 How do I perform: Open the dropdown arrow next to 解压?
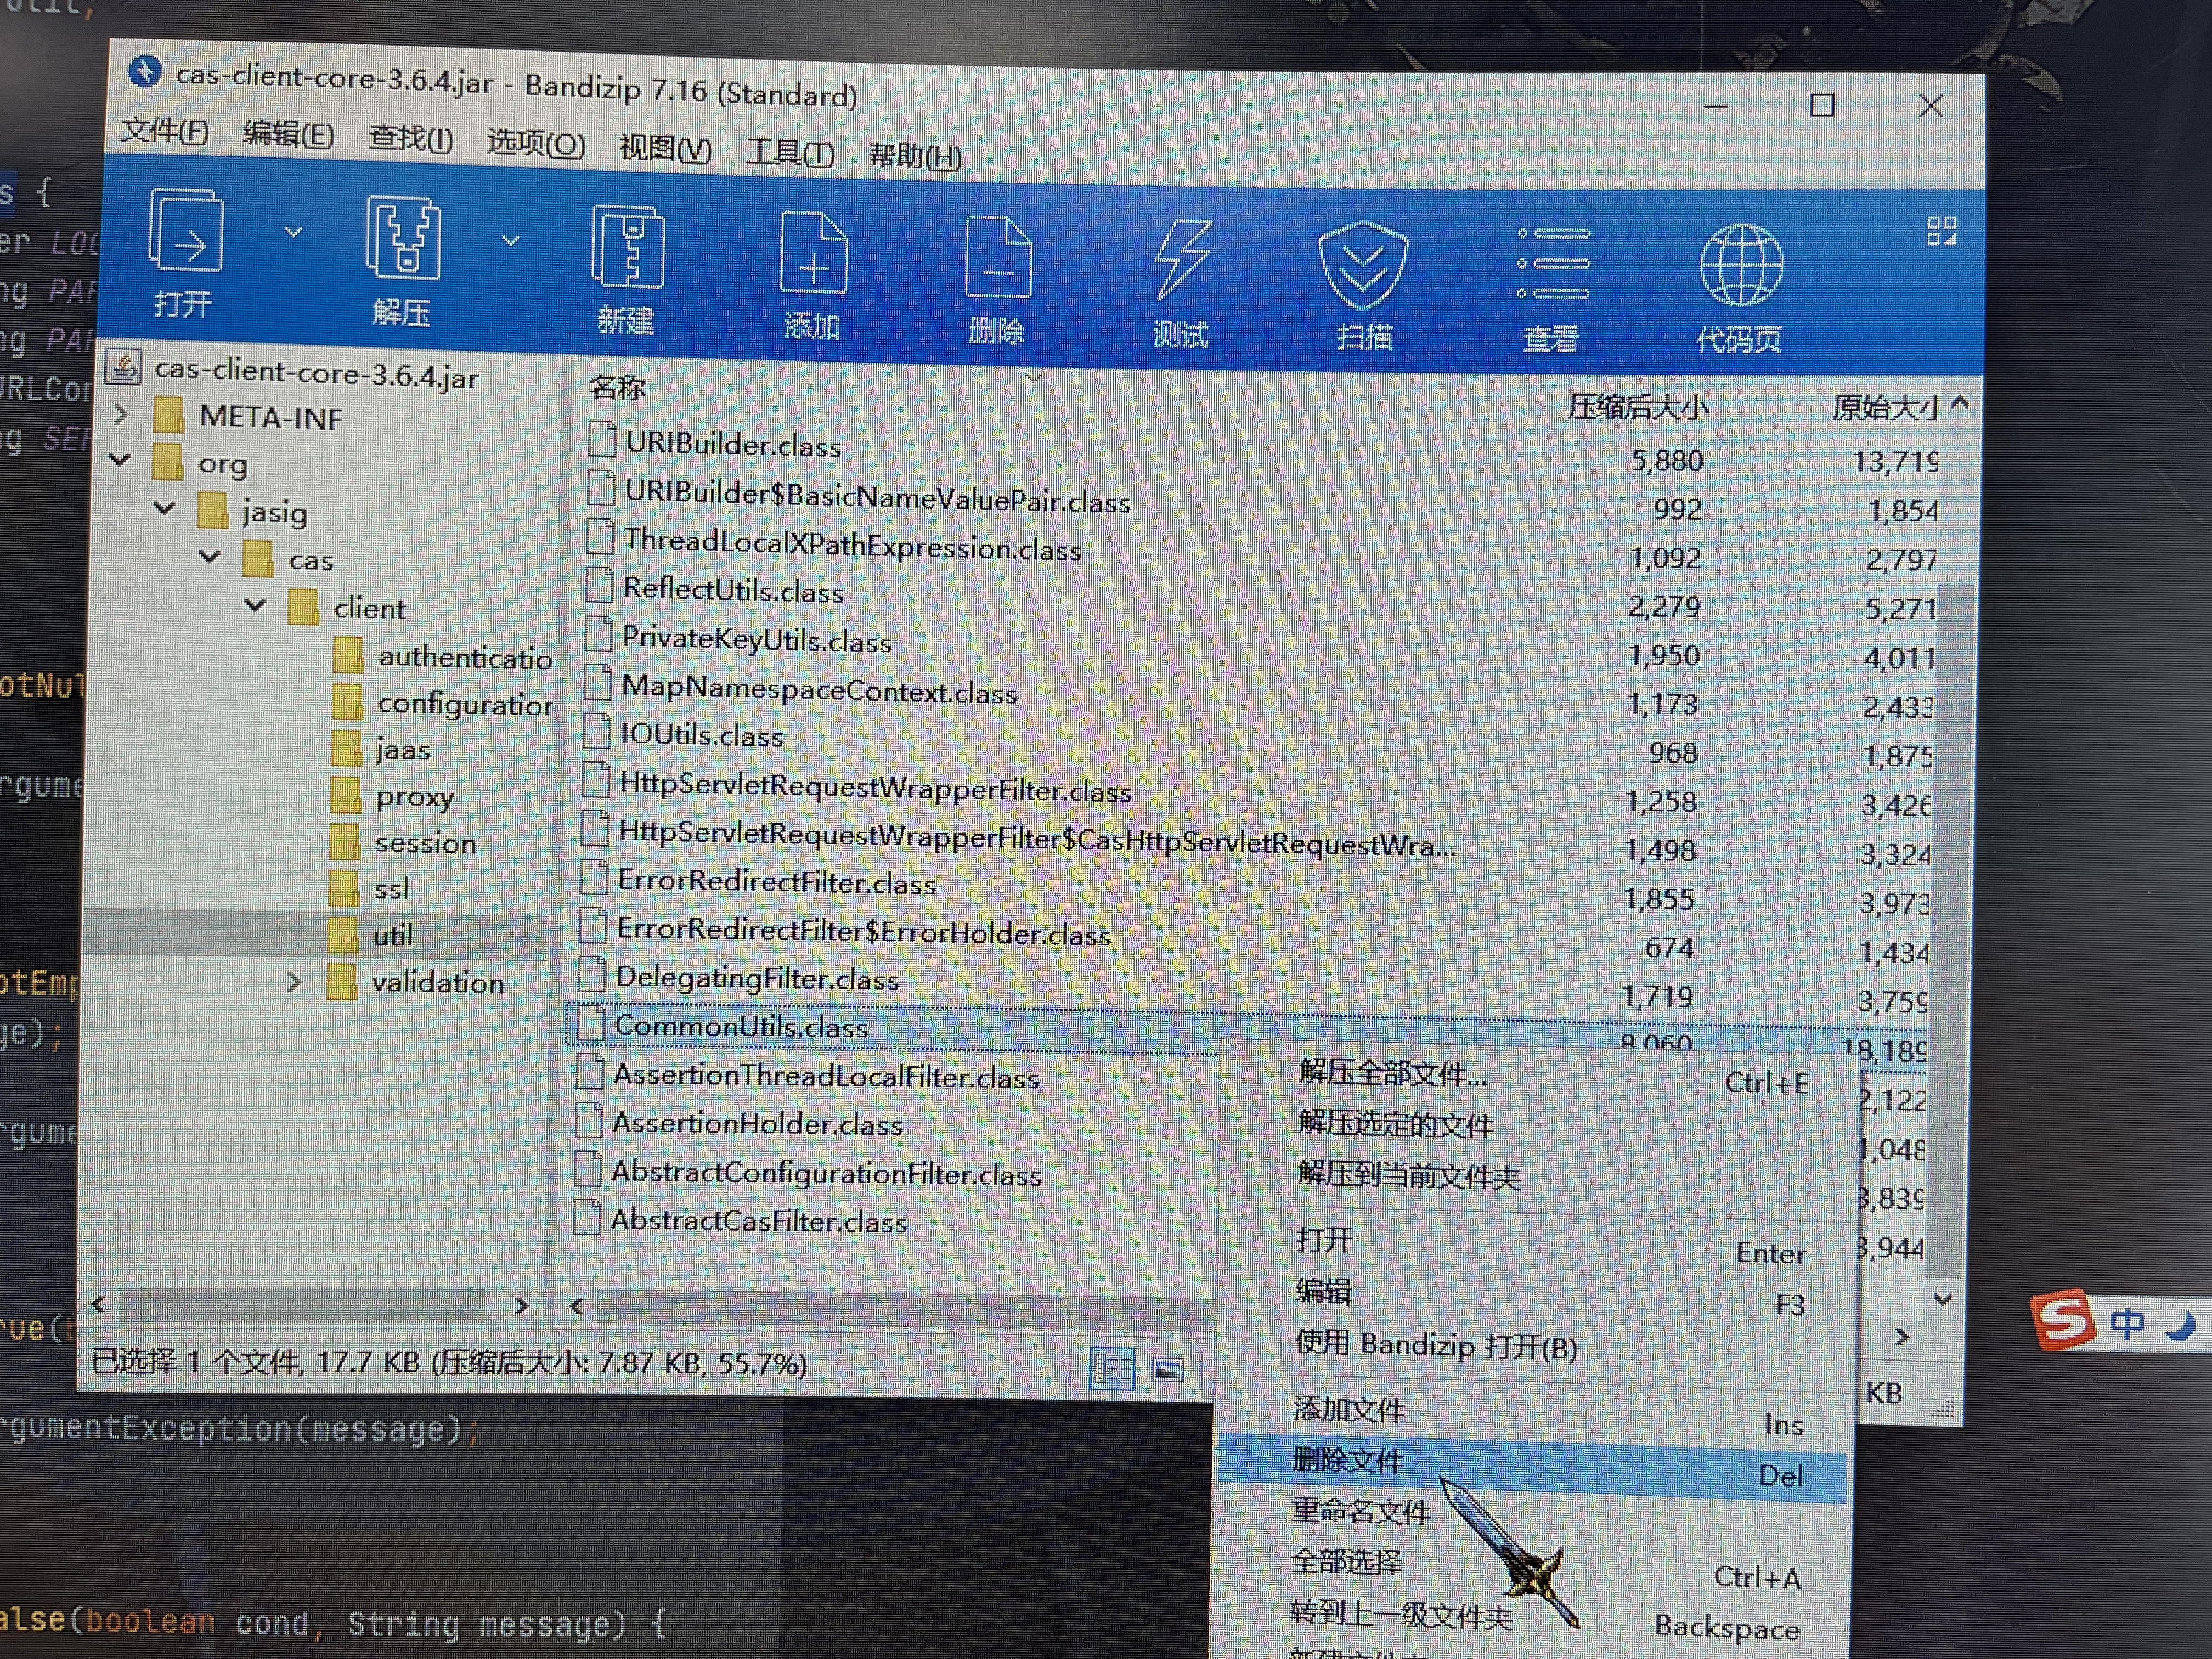coord(511,240)
